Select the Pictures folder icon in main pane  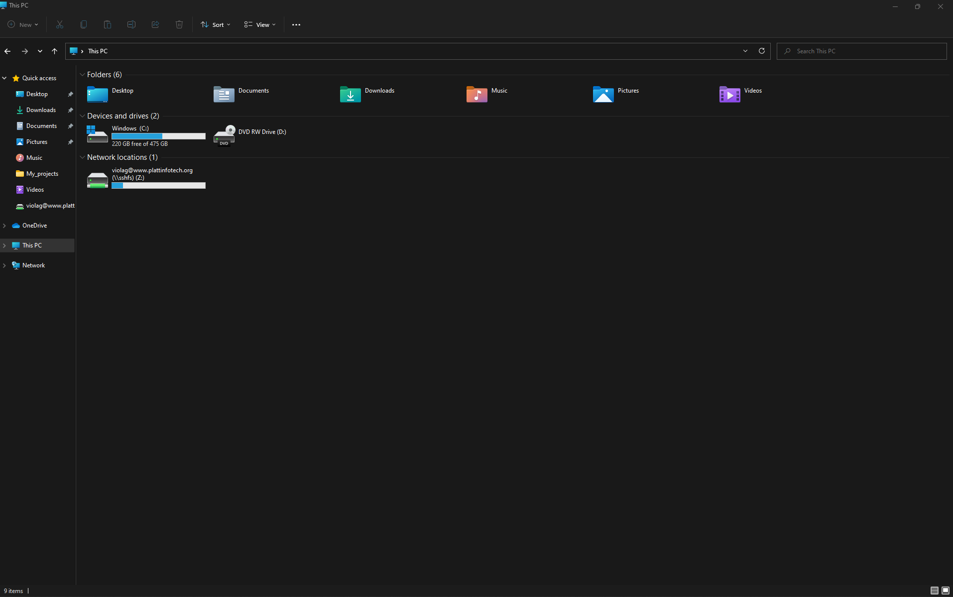click(x=603, y=94)
